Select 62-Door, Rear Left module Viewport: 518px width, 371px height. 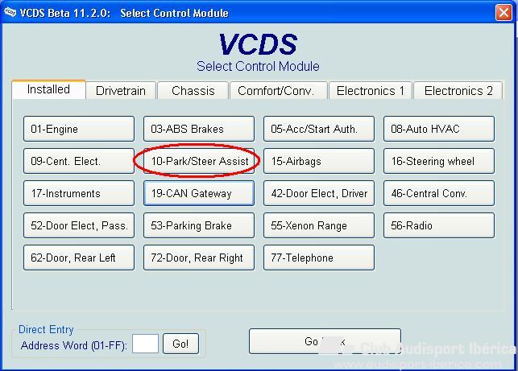coord(79,258)
